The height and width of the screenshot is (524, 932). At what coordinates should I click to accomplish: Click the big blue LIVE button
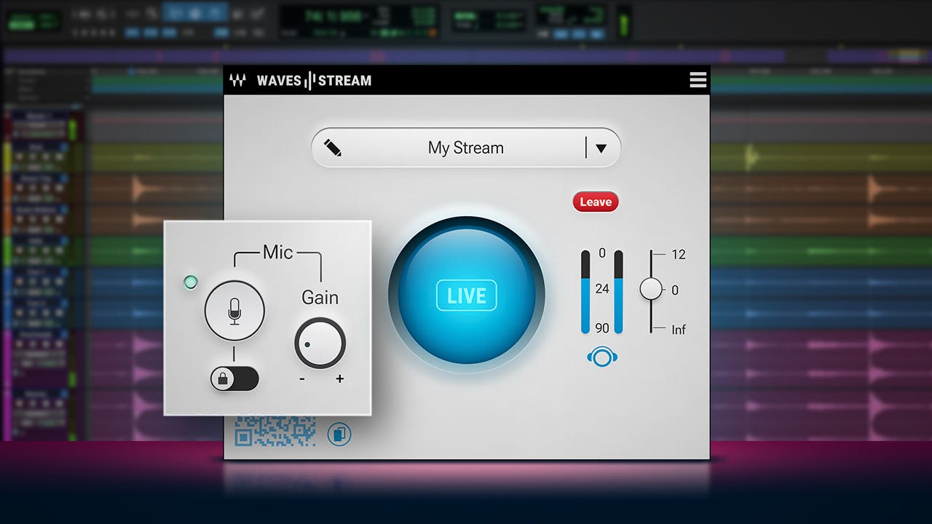click(467, 295)
